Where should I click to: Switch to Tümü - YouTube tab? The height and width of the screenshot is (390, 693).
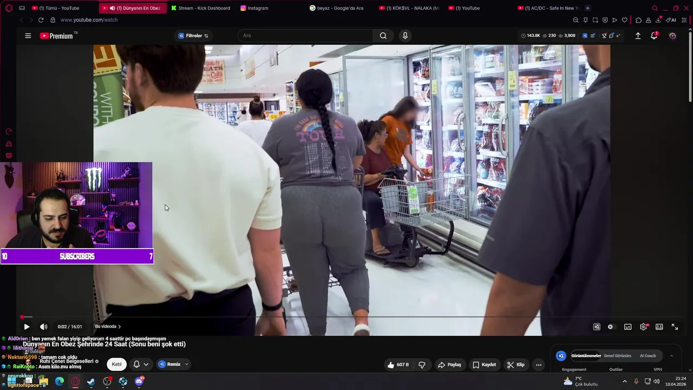point(60,8)
